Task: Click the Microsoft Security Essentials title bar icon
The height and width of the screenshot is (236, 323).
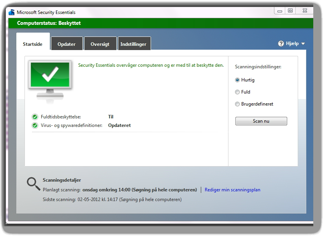Action: coord(12,12)
